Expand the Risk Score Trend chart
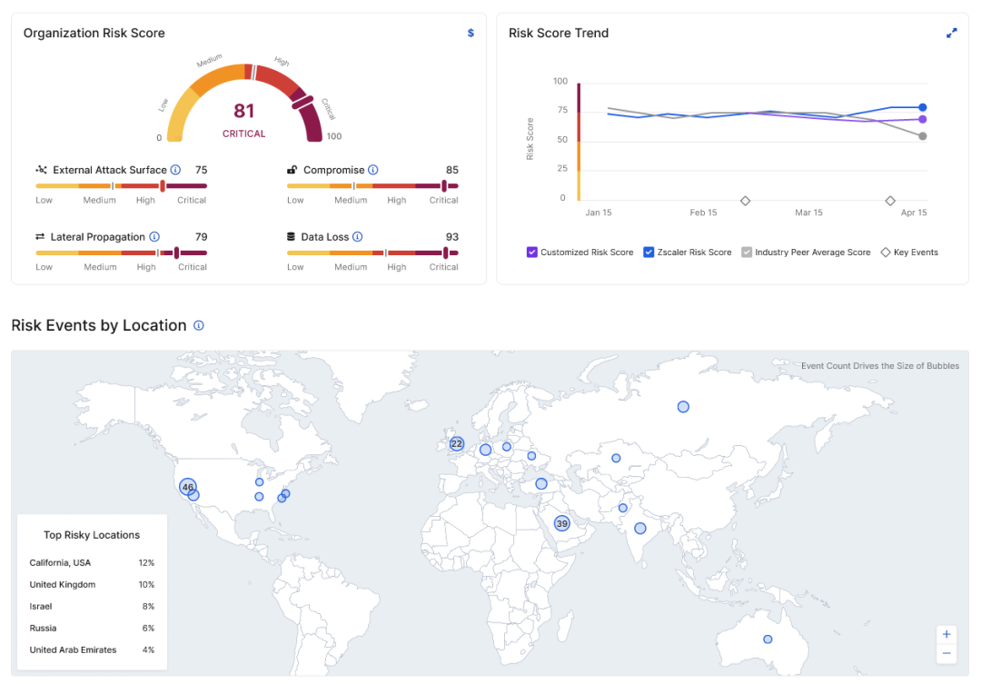Screen dimensions: 981x684 tap(951, 33)
